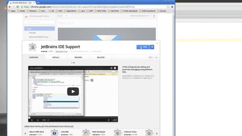This screenshot has width=242, height=136.
Task: Click the web store search field
Action: click(39, 22)
